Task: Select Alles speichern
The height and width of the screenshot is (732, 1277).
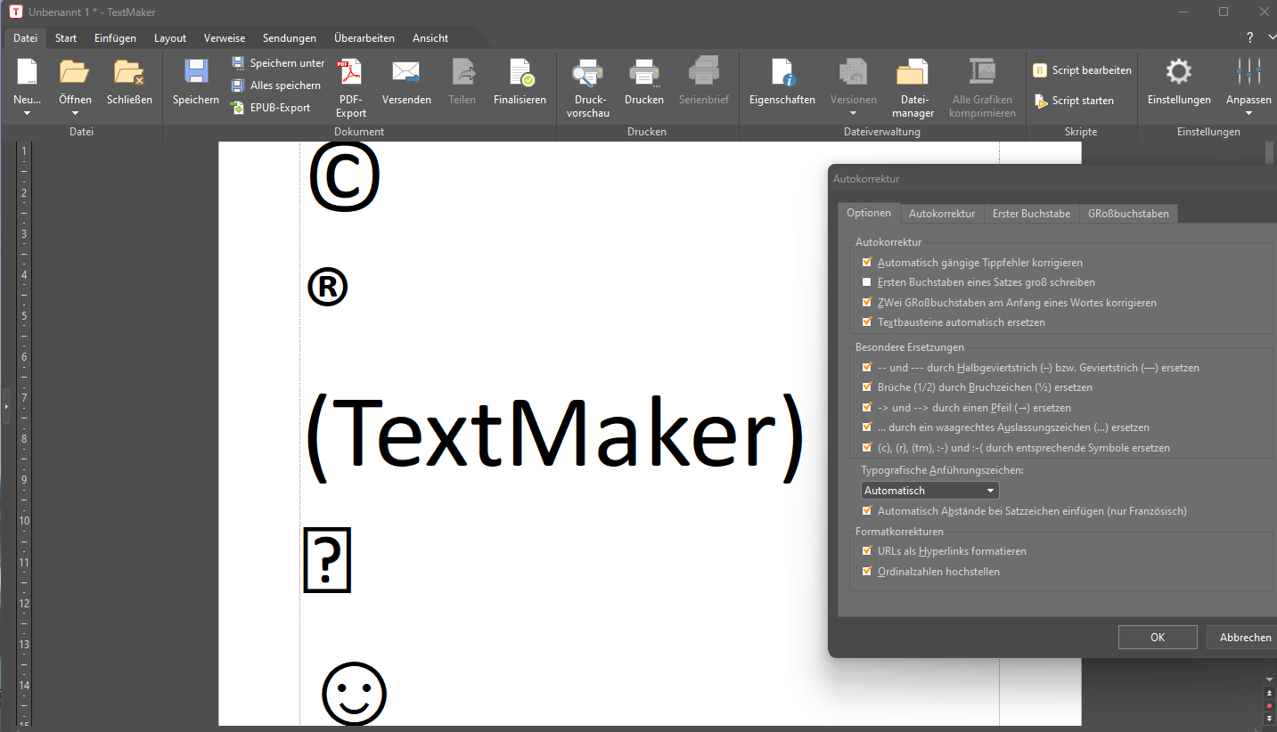Action: pyautogui.click(x=276, y=85)
